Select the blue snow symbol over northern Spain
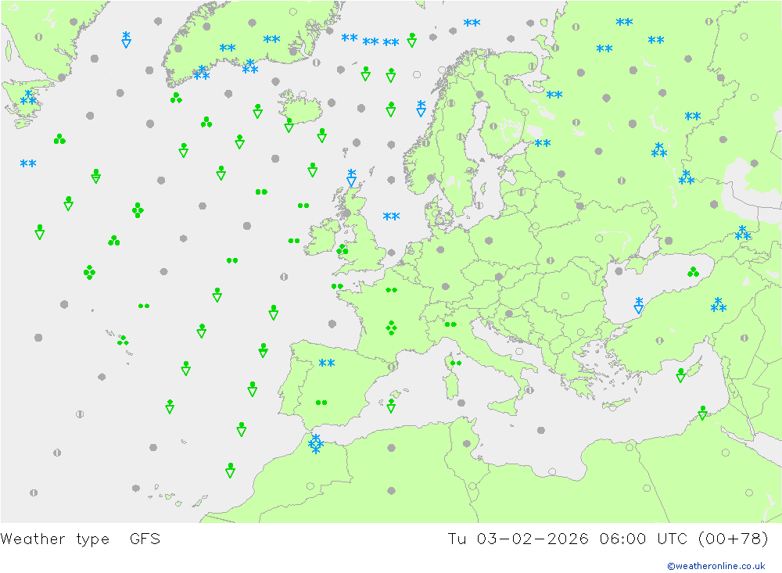Screen dimensions: 782x573 (327, 363)
